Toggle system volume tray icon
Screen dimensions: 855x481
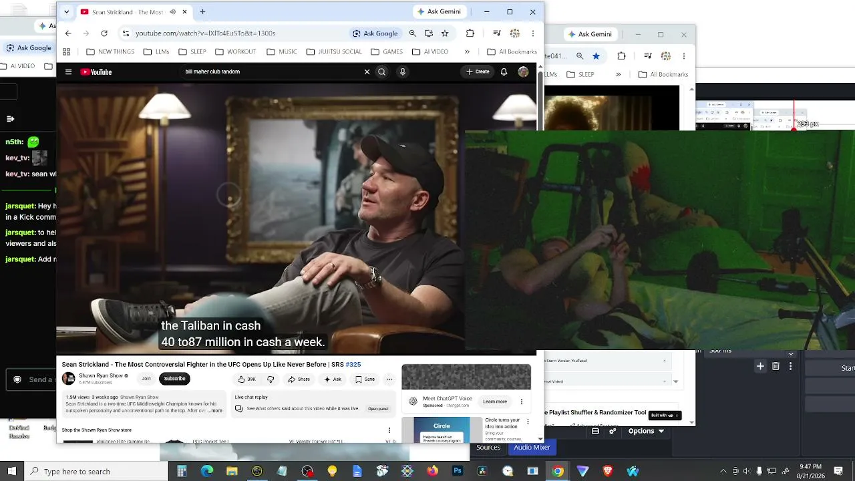tap(747, 471)
